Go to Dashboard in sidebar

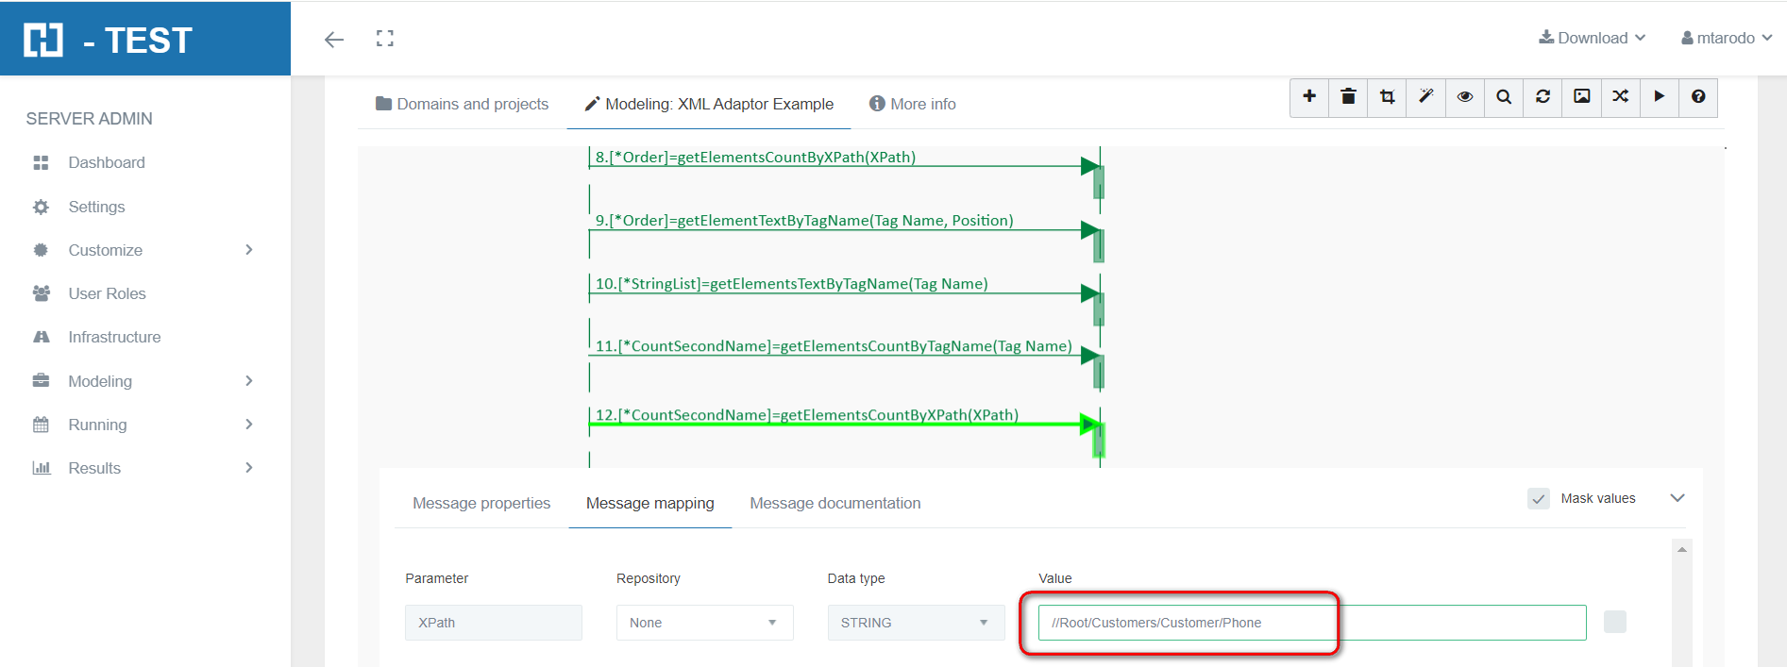106,162
